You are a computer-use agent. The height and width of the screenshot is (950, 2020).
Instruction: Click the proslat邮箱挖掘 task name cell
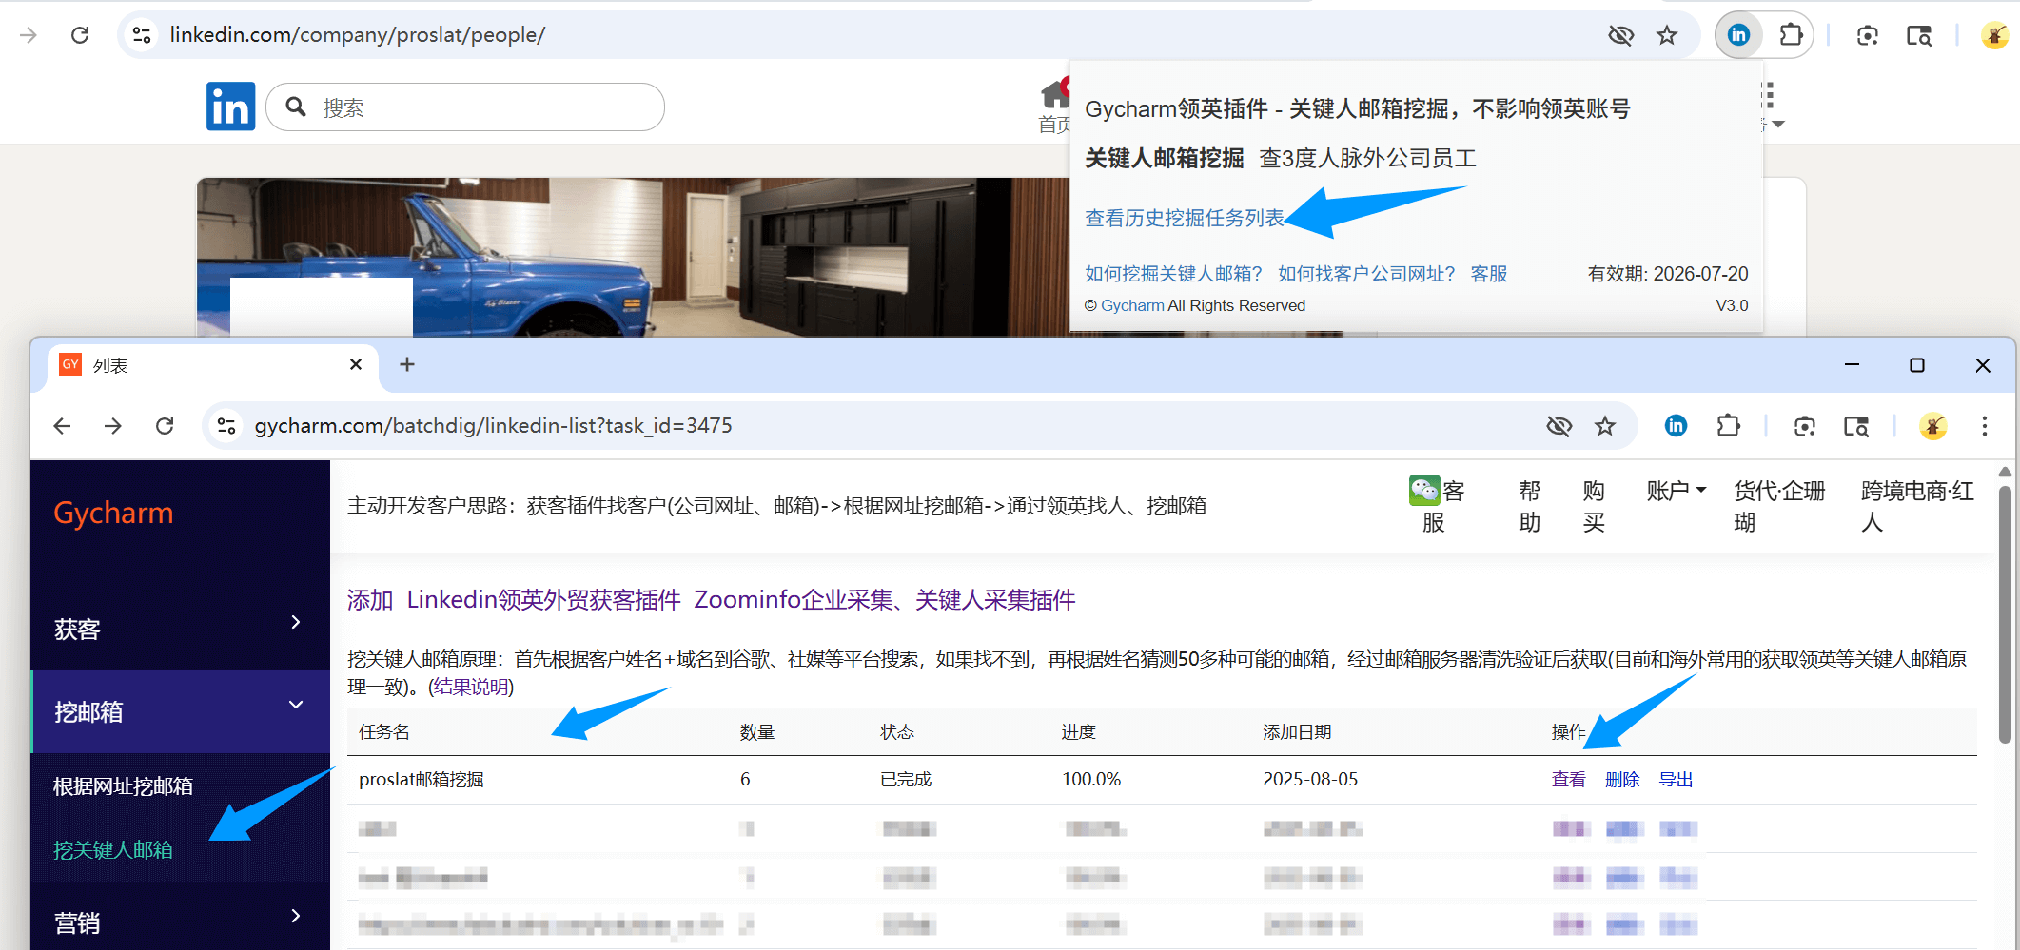click(x=422, y=780)
